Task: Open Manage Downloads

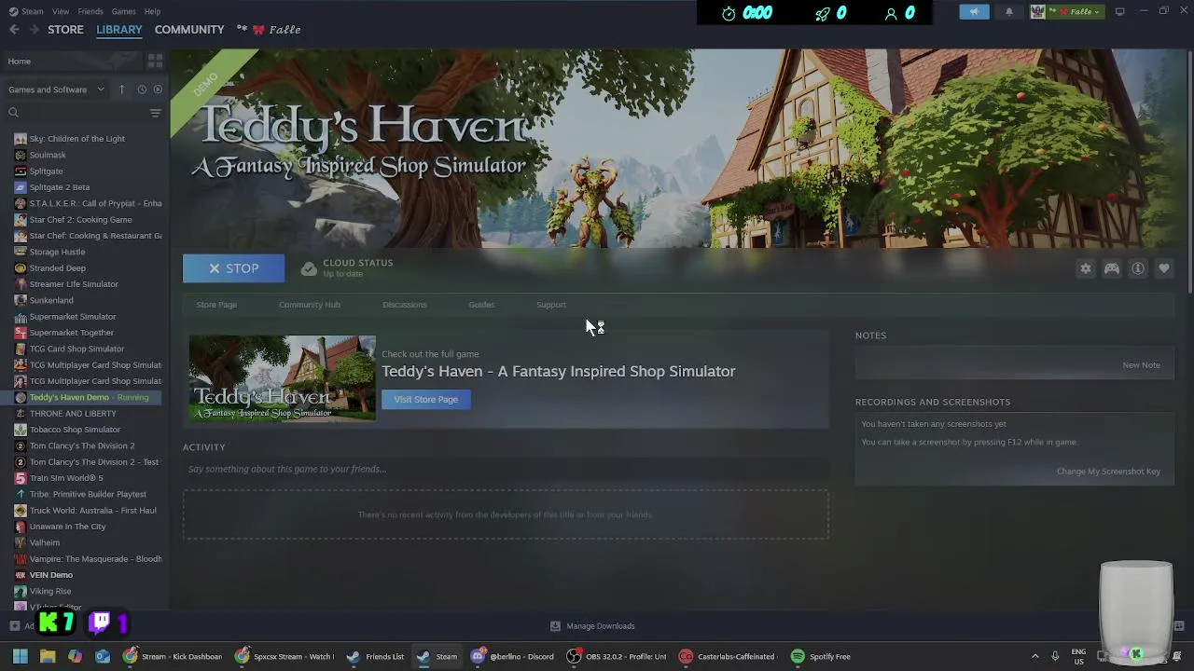Action: [x=592, y=626]
